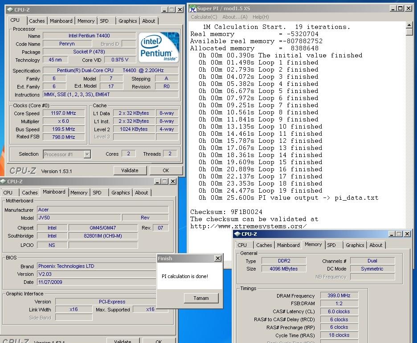Viewport: 417px width, 343px height.
Task: Click the Intel Pentium T4400 name field
Action: [90, 36]
